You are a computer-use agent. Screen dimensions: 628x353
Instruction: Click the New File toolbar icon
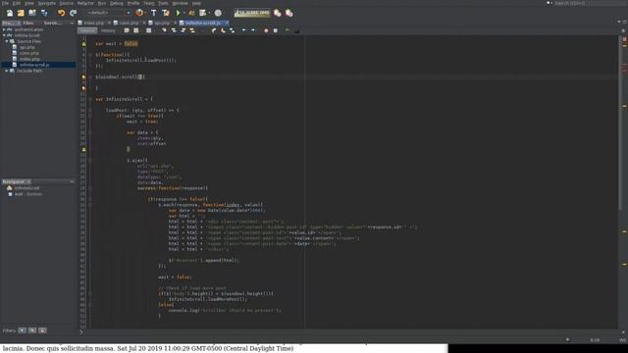coord(9,13)
